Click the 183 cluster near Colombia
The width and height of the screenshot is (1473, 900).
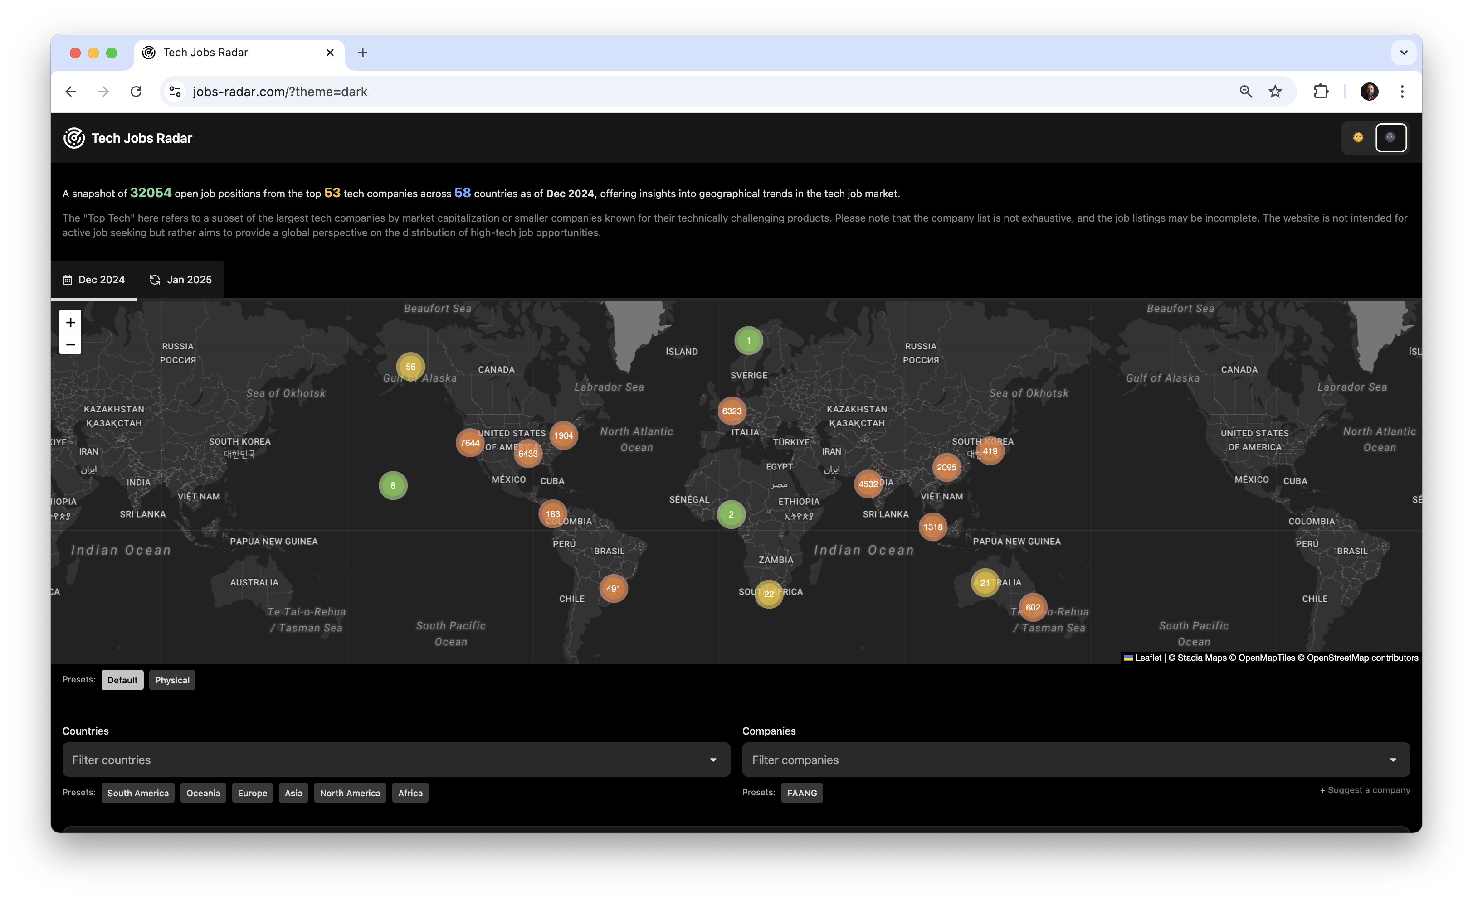tap(553, 513)
